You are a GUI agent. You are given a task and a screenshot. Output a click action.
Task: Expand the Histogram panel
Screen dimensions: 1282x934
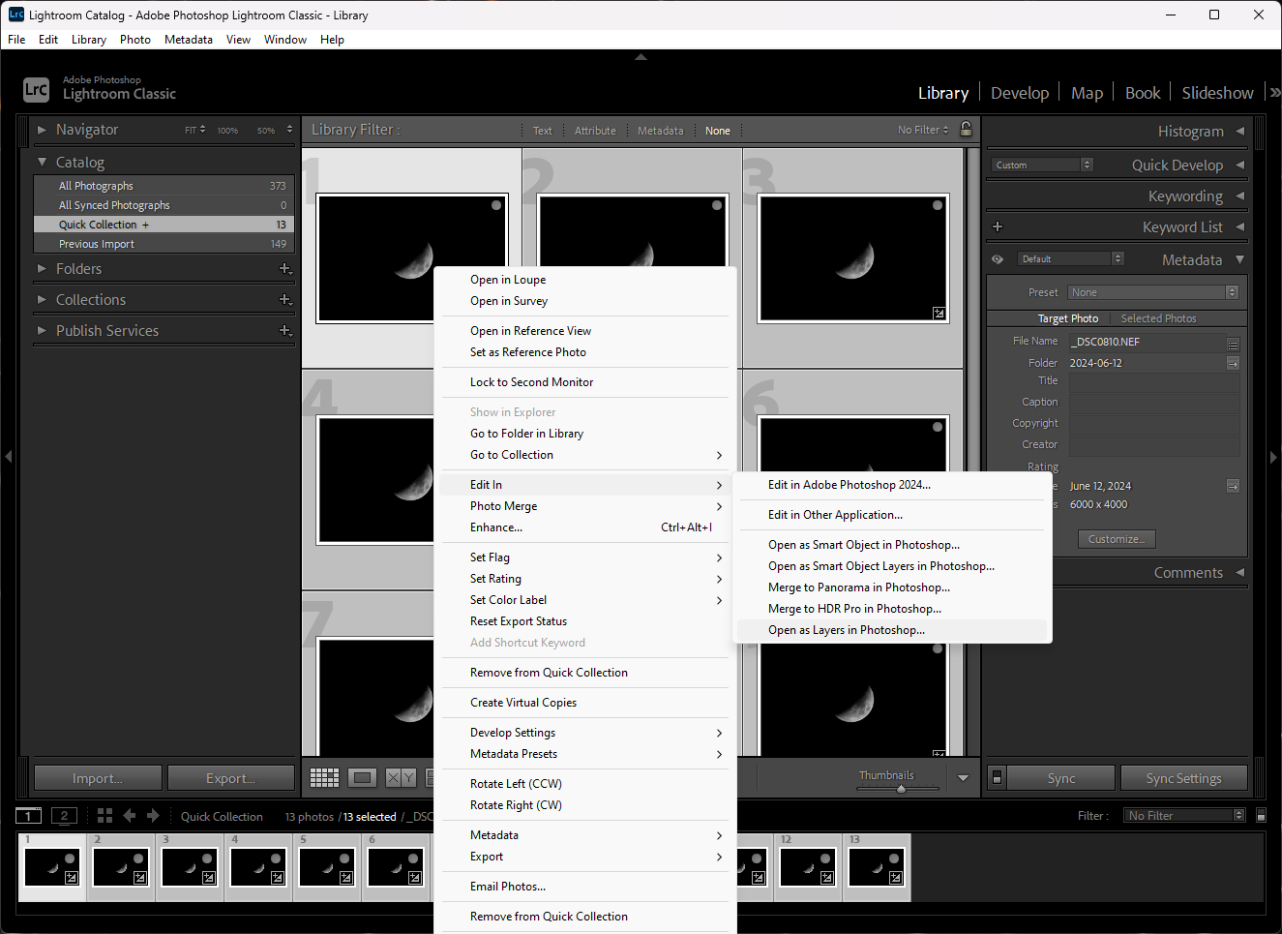[1239, 131]
